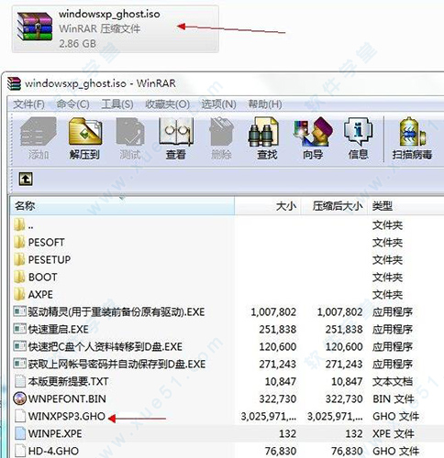This screenshot has width=444, height=458.
Task: Open the 选项(N) menu
Action: pos(218,104)
